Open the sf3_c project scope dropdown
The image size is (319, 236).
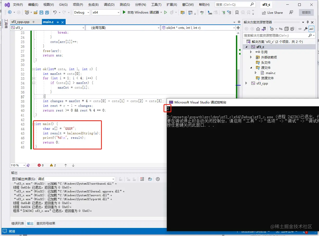[x=48, y=28]
